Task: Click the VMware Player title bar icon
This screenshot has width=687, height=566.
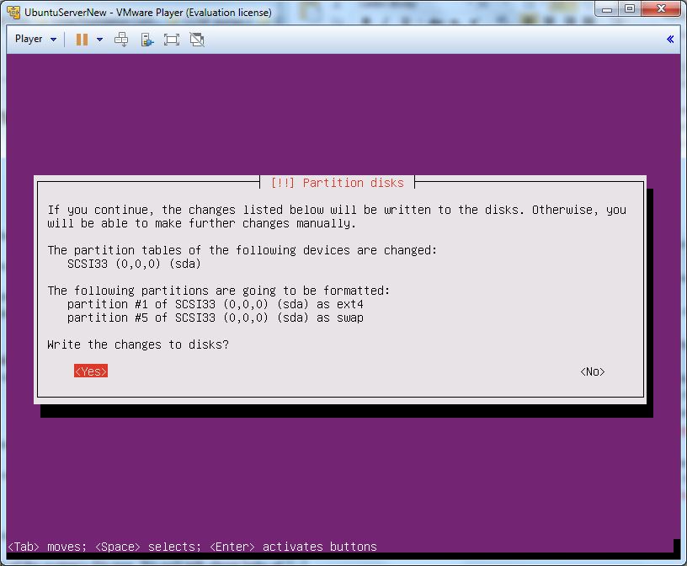Action: (x=13, y=13)
